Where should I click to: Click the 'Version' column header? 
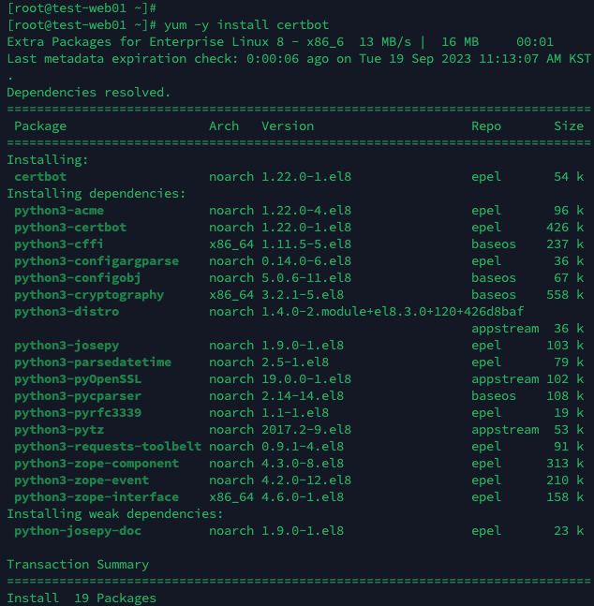288,126
